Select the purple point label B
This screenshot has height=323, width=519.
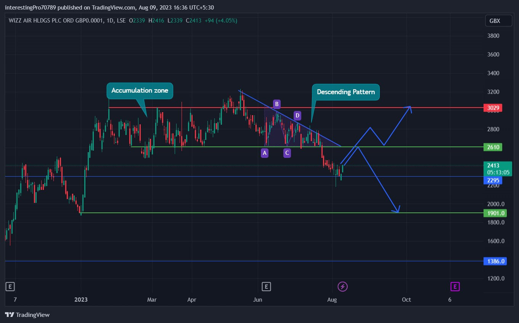277,104
